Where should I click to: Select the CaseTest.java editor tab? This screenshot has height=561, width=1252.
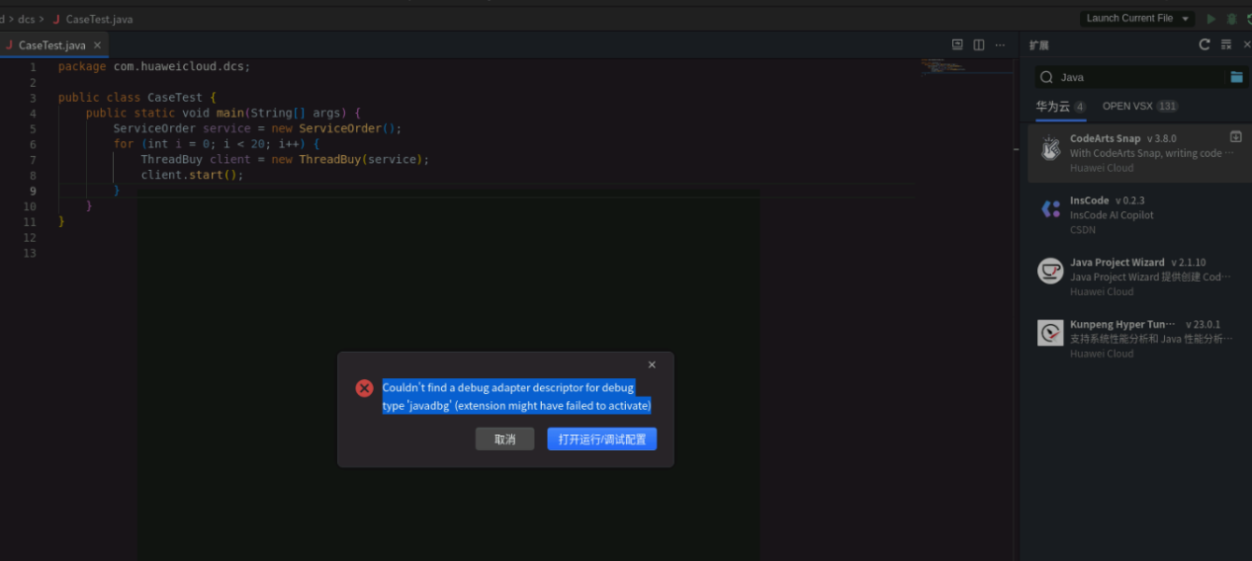tap(52, 45)
